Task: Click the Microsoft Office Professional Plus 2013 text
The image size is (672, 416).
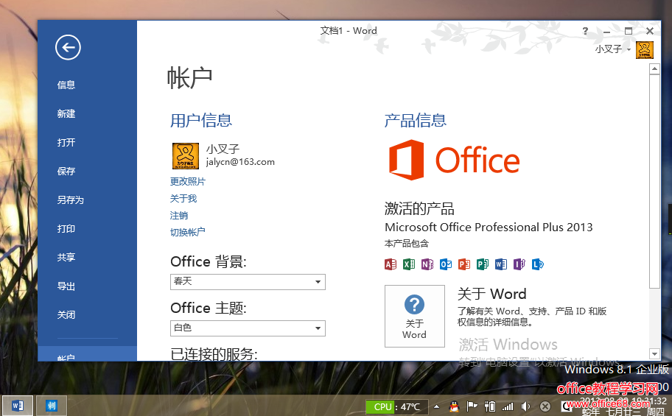Action: 489,227
